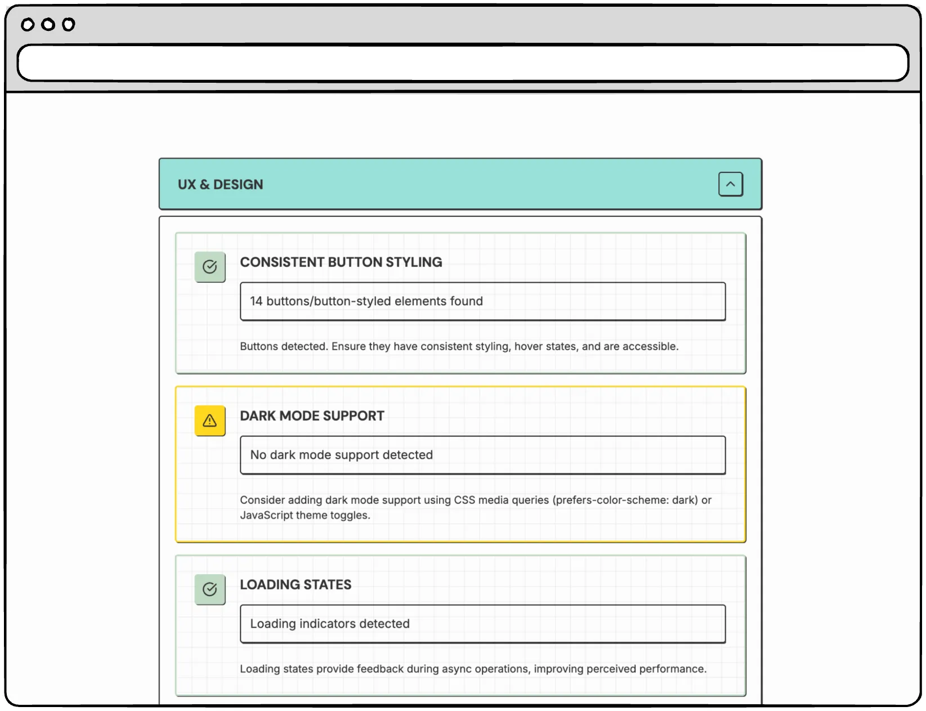Click the Loading States checkmark icon

pyautogui.click(x=210, y=589)
